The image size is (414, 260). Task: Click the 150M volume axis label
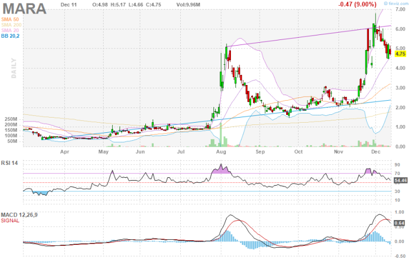coord(11,130)
